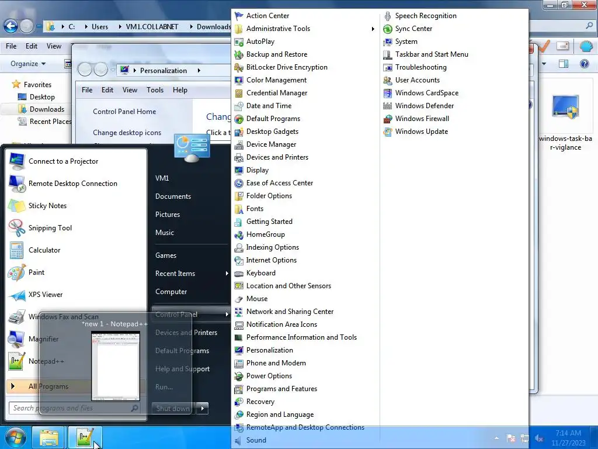Open Documents from Start menu
Screen dimensions: 598x449
point(173,196)
